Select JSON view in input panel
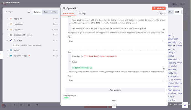The width and height of the screenshot is (191, 110). coord(54,12)
